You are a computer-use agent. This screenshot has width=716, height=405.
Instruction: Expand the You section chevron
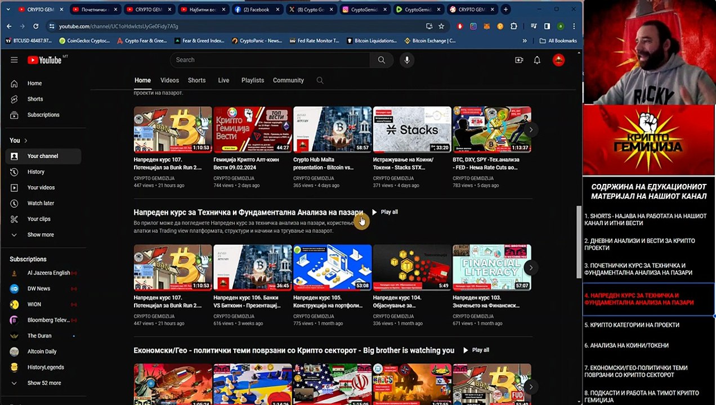click(x=25, y=141)
